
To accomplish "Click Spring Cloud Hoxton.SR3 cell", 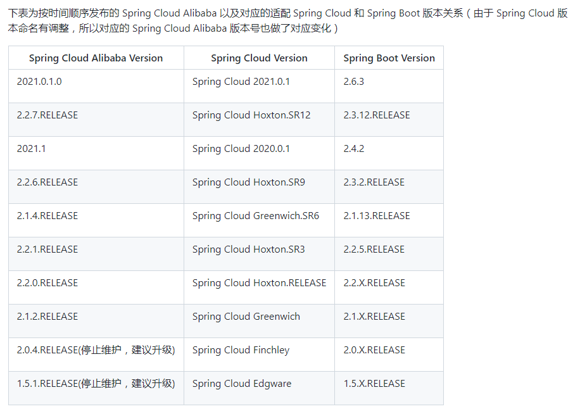I will point(260,254).
